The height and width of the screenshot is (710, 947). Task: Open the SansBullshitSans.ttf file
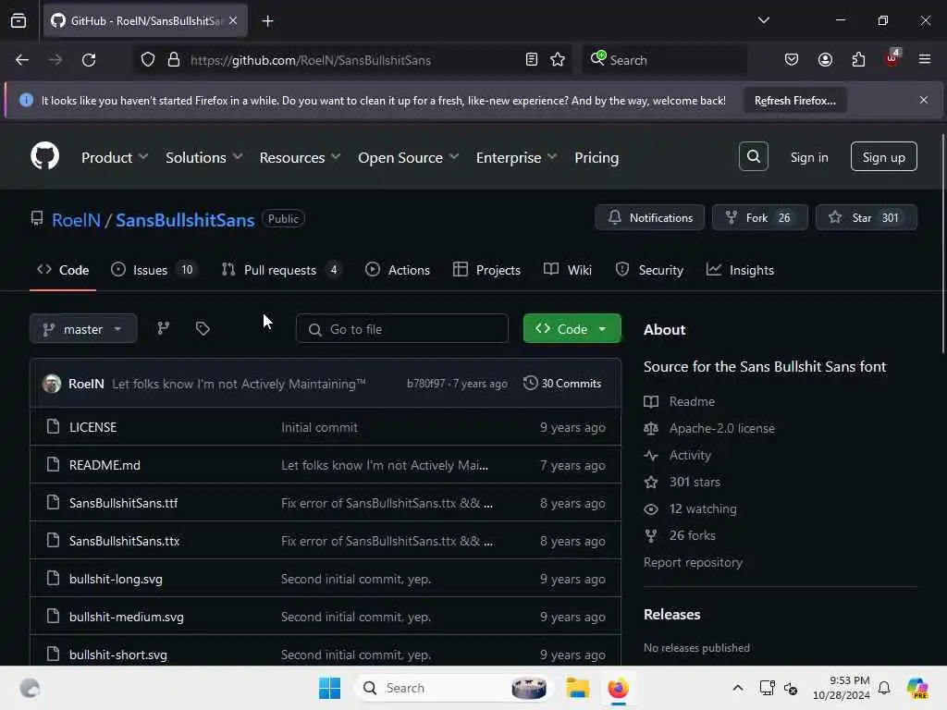[x=123, y=504]
